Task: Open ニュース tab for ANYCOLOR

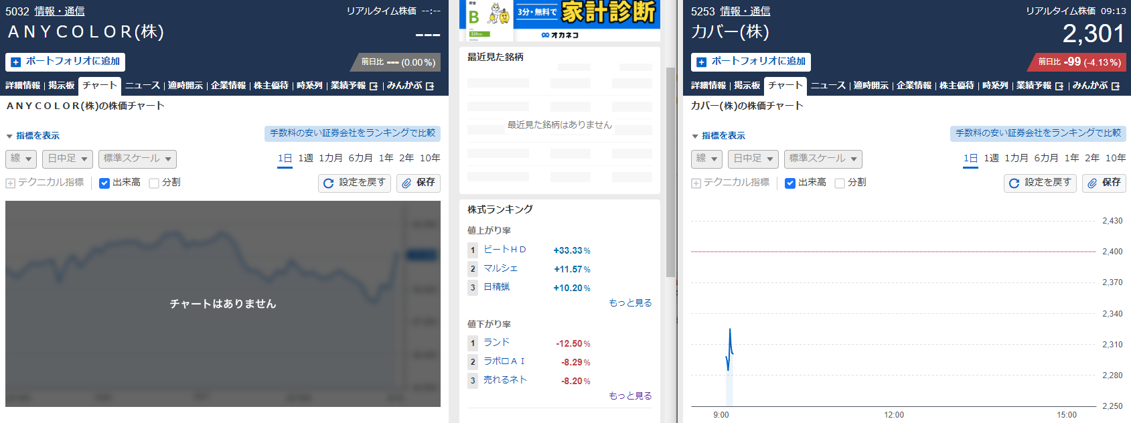Action: (143, 86)
